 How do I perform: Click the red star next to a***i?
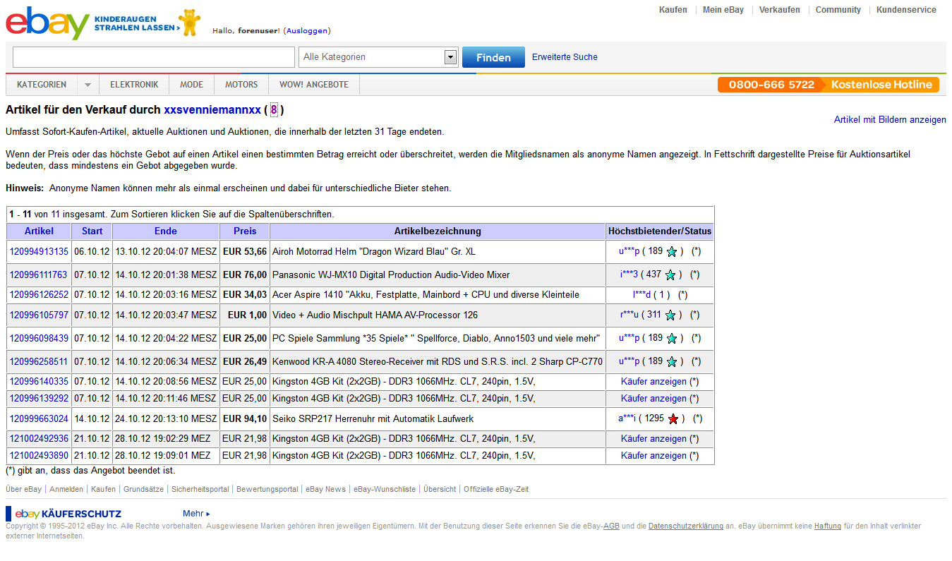point(673,419)
